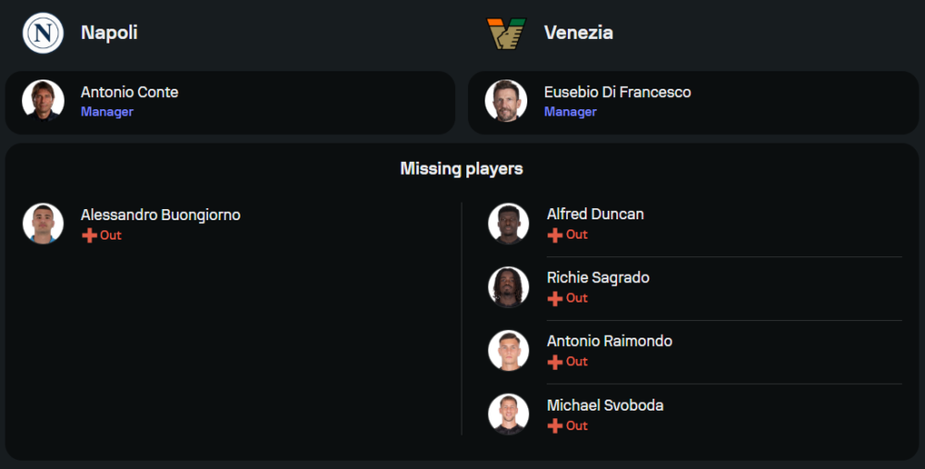Click the Venezia club crest icon
Screen dimensions: 925x469
pyautogui.click(x=506, y=33)
